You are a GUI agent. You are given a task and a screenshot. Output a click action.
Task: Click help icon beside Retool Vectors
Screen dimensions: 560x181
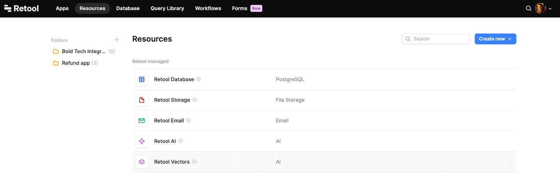click(x=194, y=161)
